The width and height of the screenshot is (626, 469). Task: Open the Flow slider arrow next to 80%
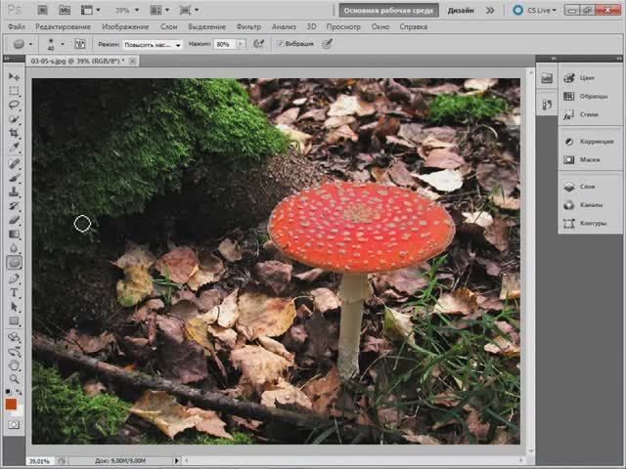[241, 44]
